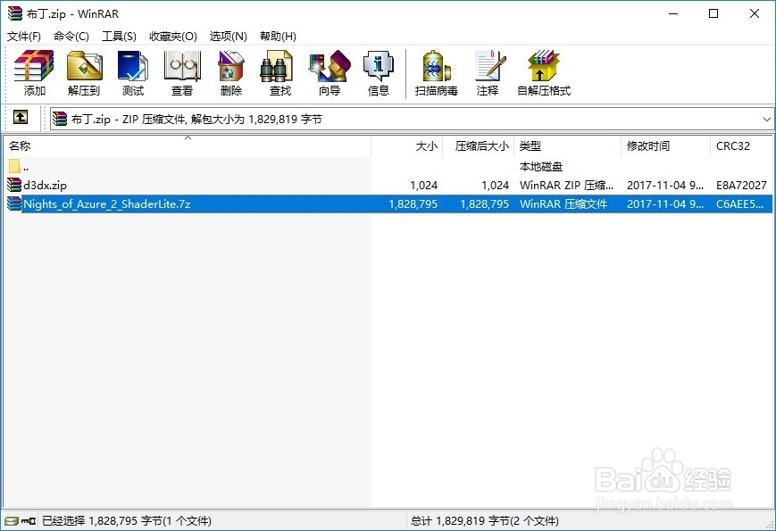
Task: Go up one folder level arrow
Action: [21, 117]
